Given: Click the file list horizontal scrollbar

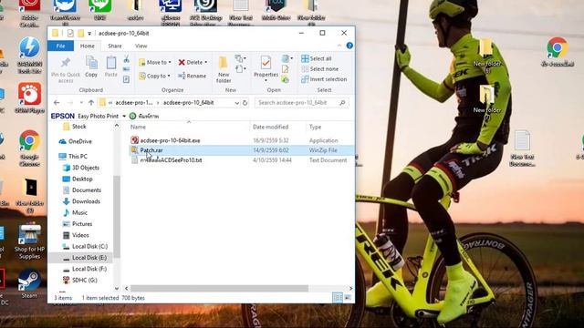Looking at the screenshot, I should pyautogui.click(x=219, y=288).
